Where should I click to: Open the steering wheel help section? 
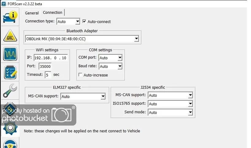pyautogui.click(x=10, y=143)
